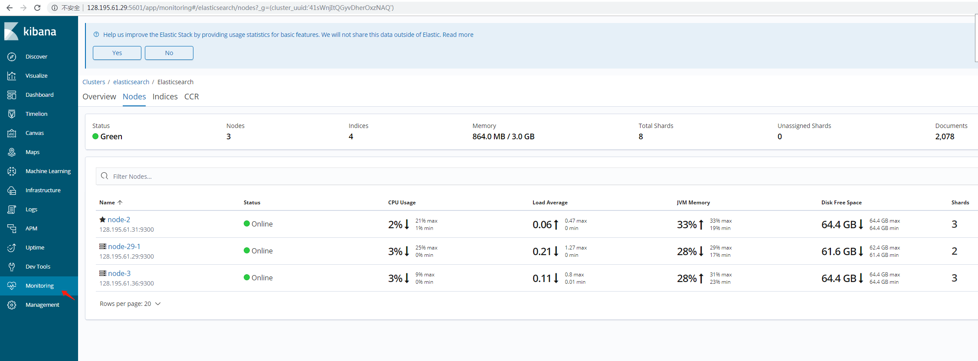Switch to the Indices tab
The image size is (978, 361).
coord(165,97)
